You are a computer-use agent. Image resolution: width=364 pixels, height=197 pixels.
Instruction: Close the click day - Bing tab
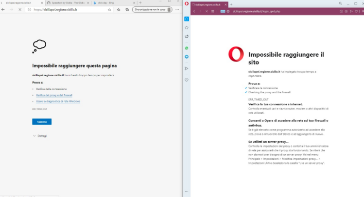tap(134, 3)
